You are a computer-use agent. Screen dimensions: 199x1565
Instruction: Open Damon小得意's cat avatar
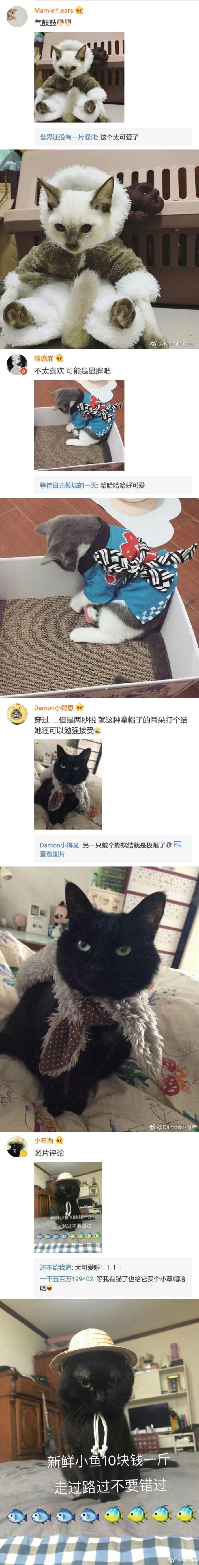[16, 713]
